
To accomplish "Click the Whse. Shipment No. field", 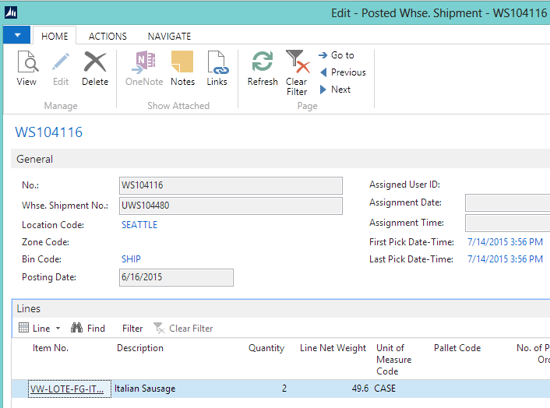I will coord(230,206).
